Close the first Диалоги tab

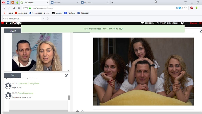(78, 3)
